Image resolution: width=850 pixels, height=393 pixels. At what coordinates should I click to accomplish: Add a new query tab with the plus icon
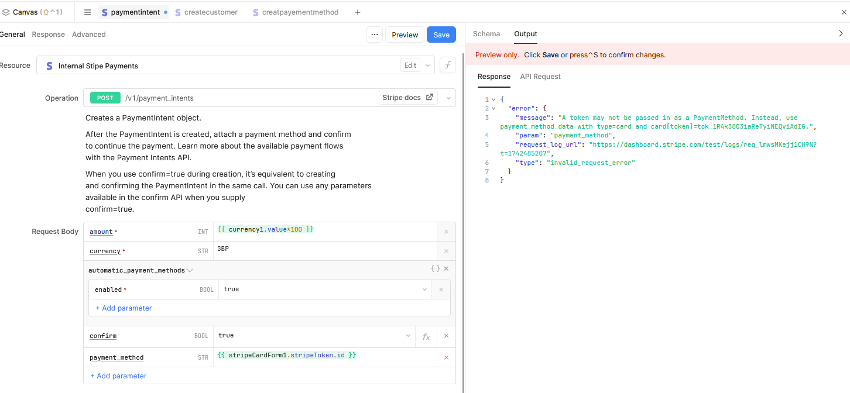358,12
